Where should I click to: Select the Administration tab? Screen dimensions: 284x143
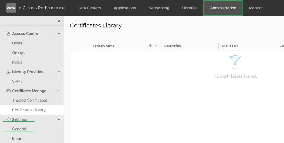[223, 8]
